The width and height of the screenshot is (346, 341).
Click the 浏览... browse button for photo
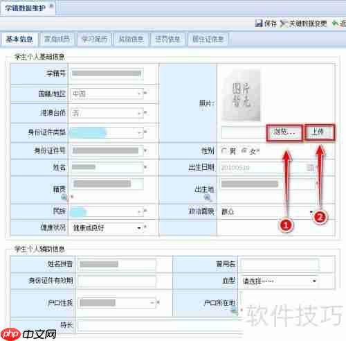coord(284,132)
